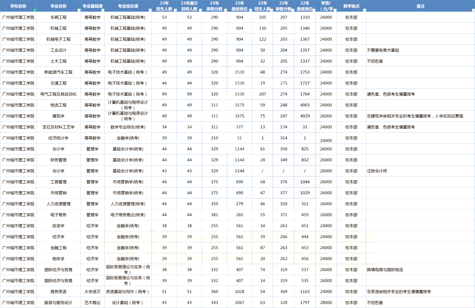Select the 税收学 major cell
Image resolution: width=475 pixels, height=308 pixels.
(x=58, y=259)
